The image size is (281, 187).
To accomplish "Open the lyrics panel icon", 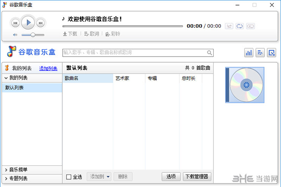I will point(260,53).
